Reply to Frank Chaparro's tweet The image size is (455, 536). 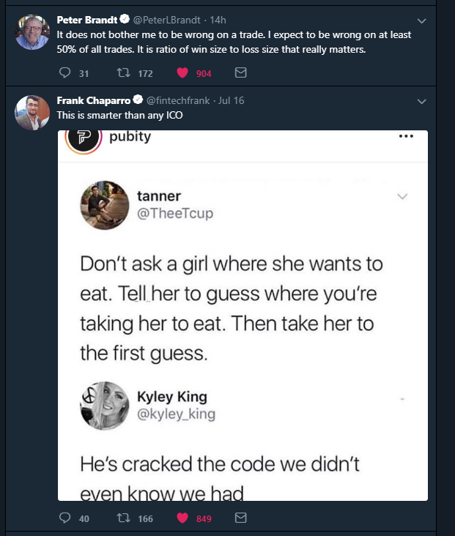[x=63, y=518]
